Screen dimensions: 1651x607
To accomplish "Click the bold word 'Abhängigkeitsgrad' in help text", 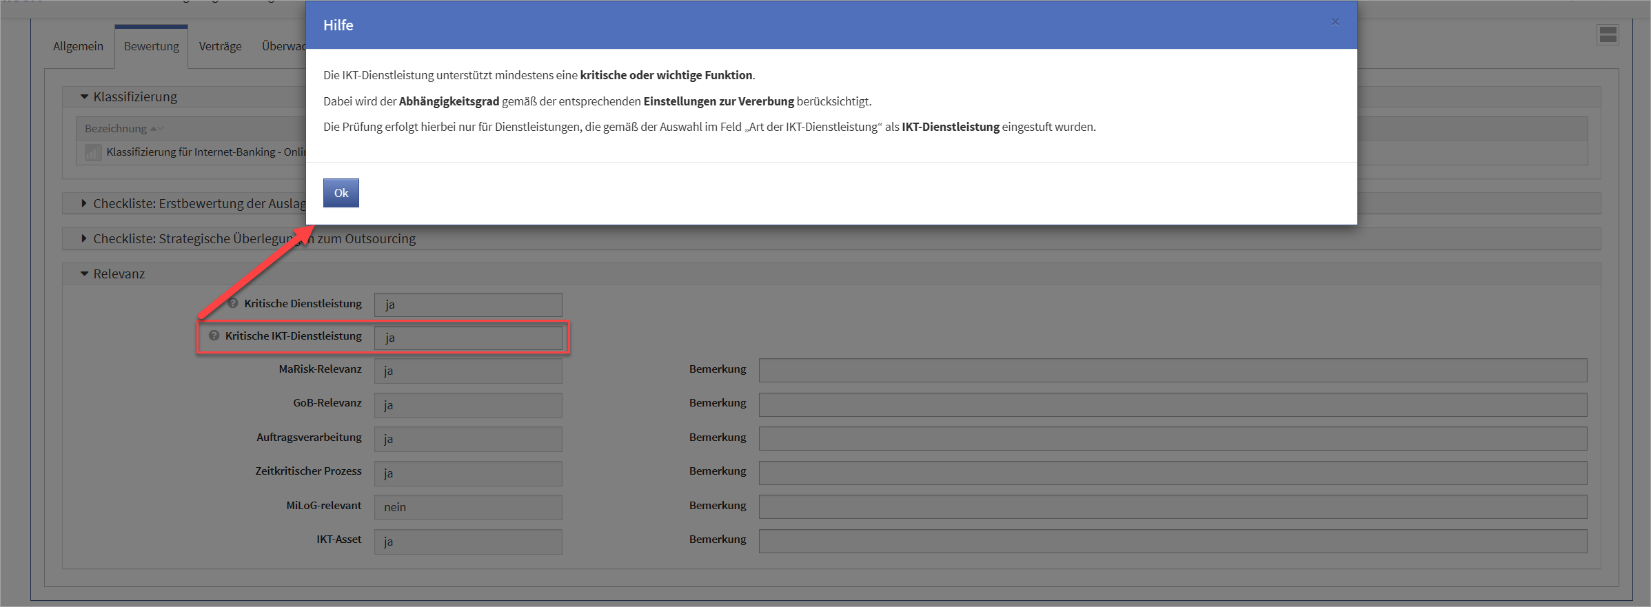I will tap(449, 101).
